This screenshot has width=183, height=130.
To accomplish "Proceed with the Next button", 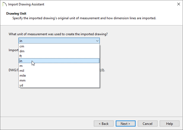I will (x=126, y=123).
